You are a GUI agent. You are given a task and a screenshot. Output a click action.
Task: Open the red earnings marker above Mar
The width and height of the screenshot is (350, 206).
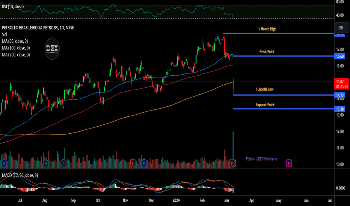tap(232, 164)
